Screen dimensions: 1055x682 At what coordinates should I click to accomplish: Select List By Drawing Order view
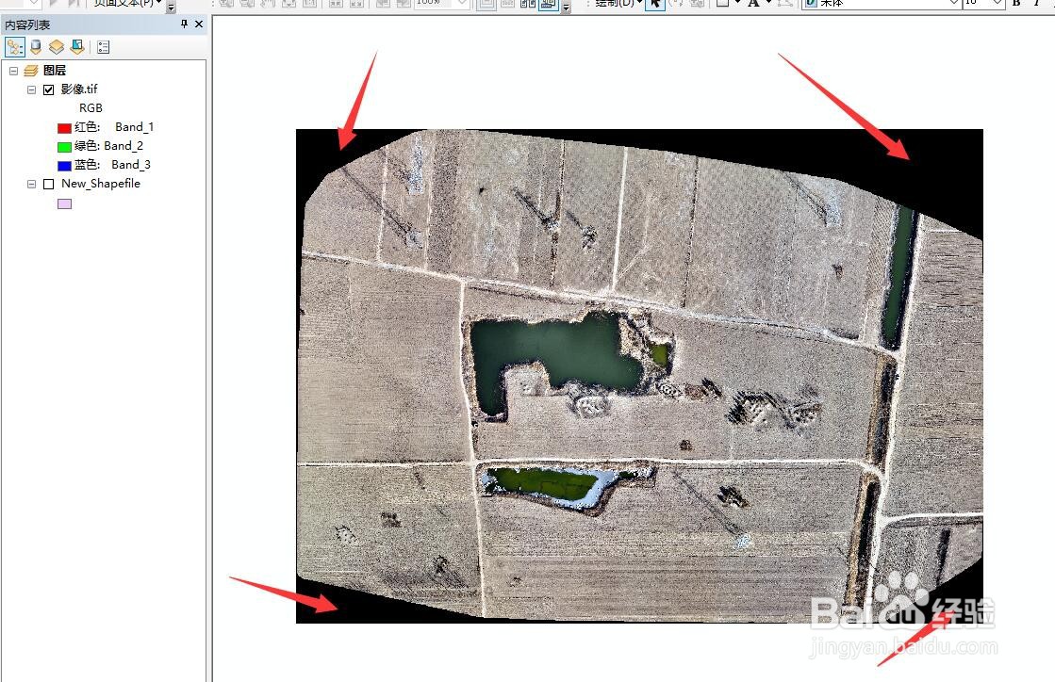coord(15,47)
